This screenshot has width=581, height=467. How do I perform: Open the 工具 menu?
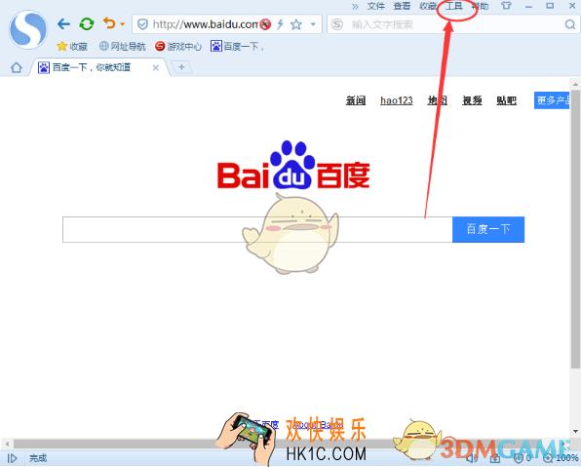coord(454,6)
